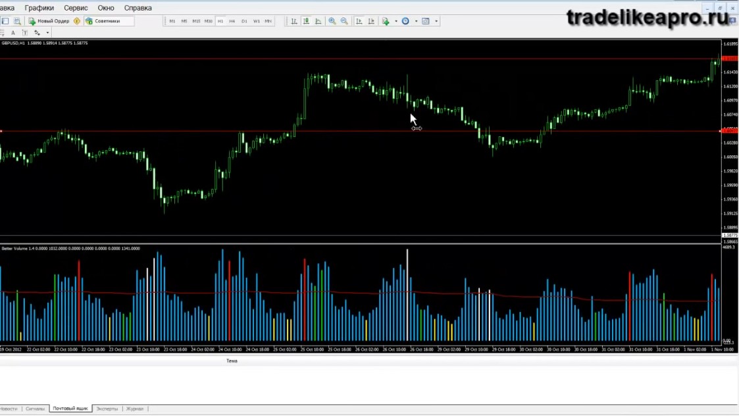This screenshot has width=739, height=416.
Task: Select bar chart display icon
Action: (294, 21)
